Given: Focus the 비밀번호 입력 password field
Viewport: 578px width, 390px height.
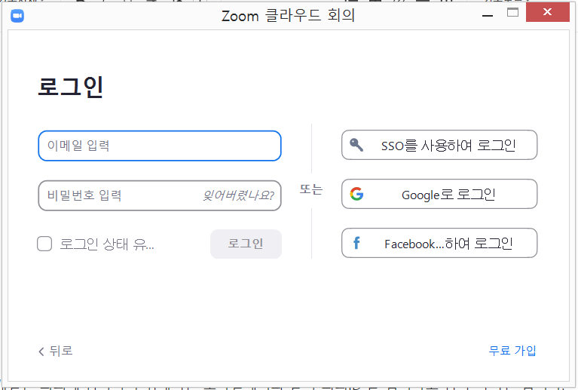Looking at the screenshot, I should tap(160, 195).
